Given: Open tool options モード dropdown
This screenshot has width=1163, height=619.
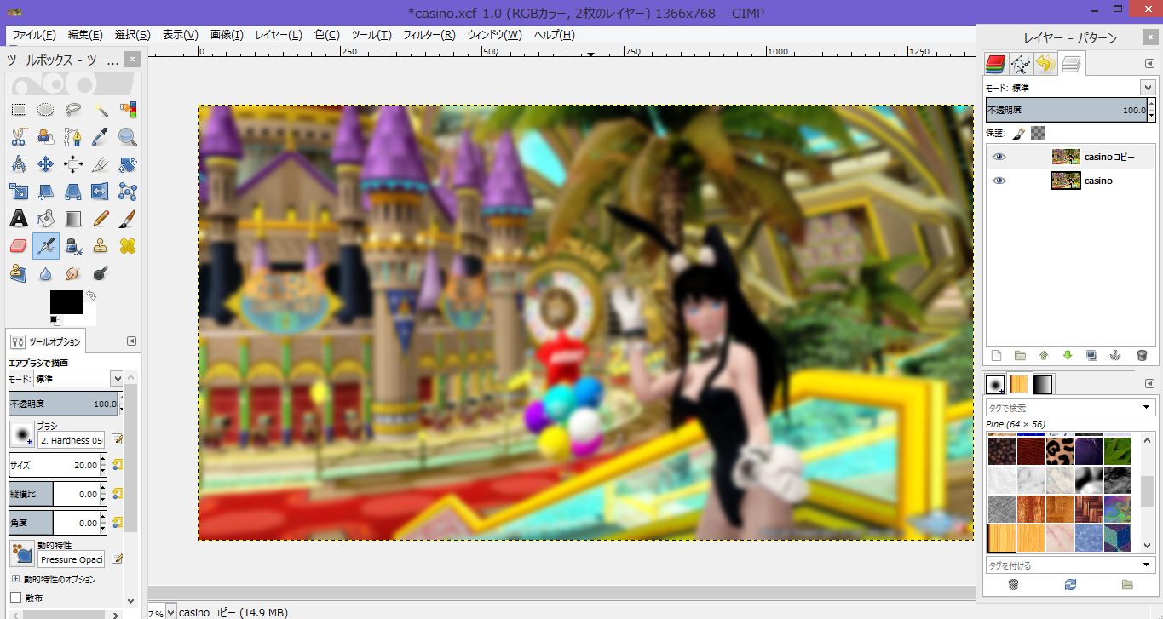Looking at the screenshot, I should (117, 378).
